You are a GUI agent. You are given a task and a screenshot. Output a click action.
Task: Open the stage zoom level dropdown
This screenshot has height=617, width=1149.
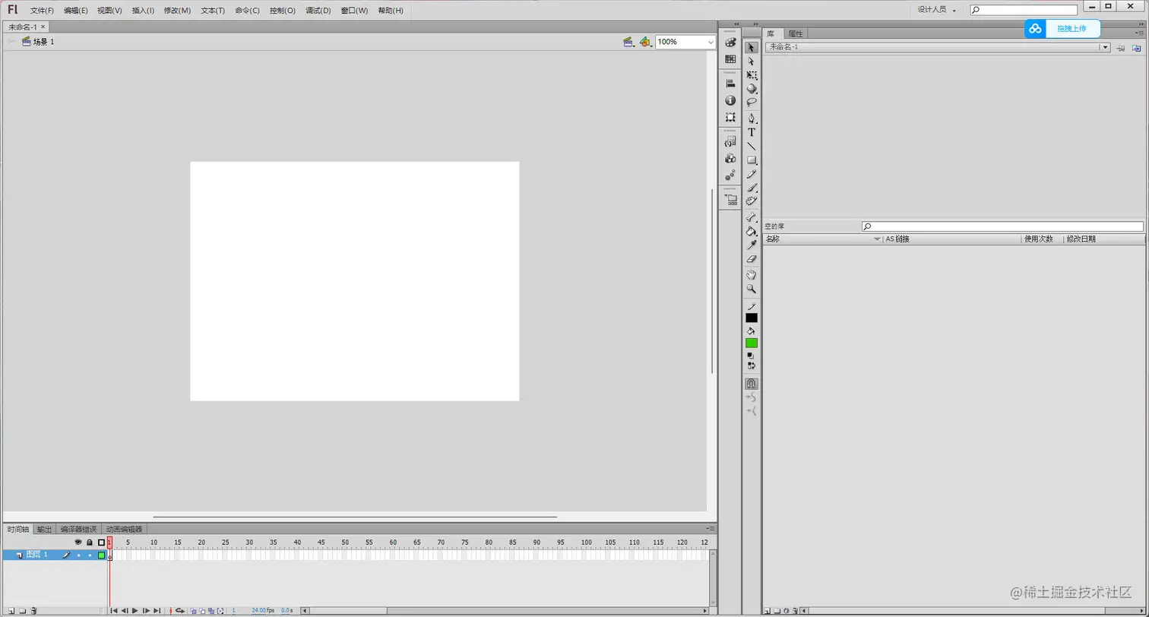point(711,42)
